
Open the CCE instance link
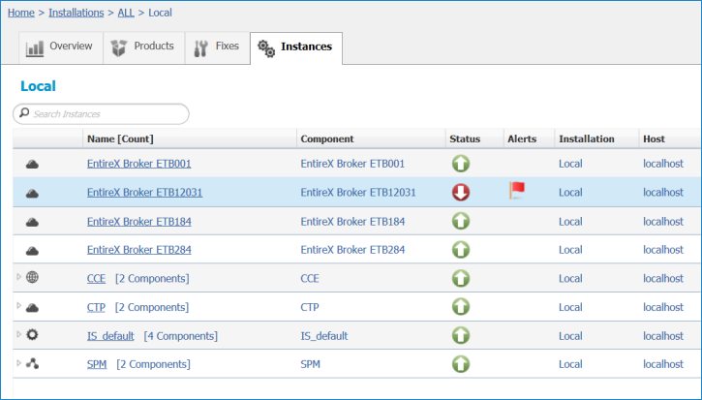coord(96,278)
